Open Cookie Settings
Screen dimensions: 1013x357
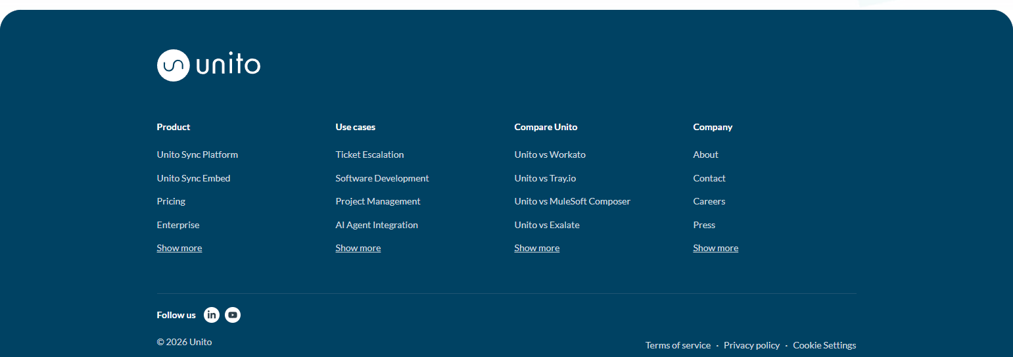824,345
